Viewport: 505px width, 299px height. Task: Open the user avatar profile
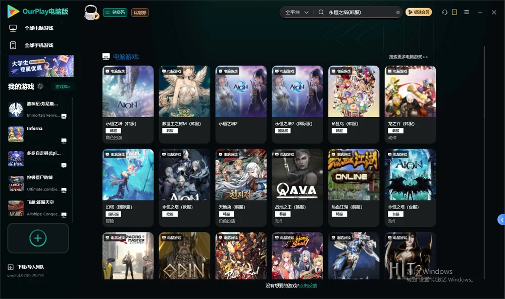click(91, 12)
